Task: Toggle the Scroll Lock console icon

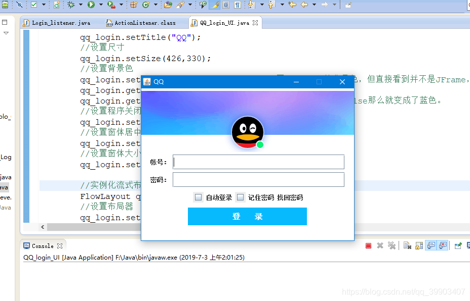Action: point(419,246)
